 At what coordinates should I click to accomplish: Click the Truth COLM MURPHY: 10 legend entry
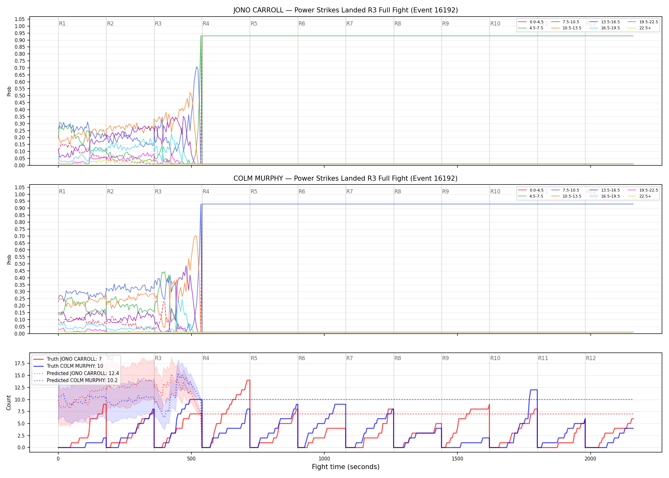click(68, 366)
